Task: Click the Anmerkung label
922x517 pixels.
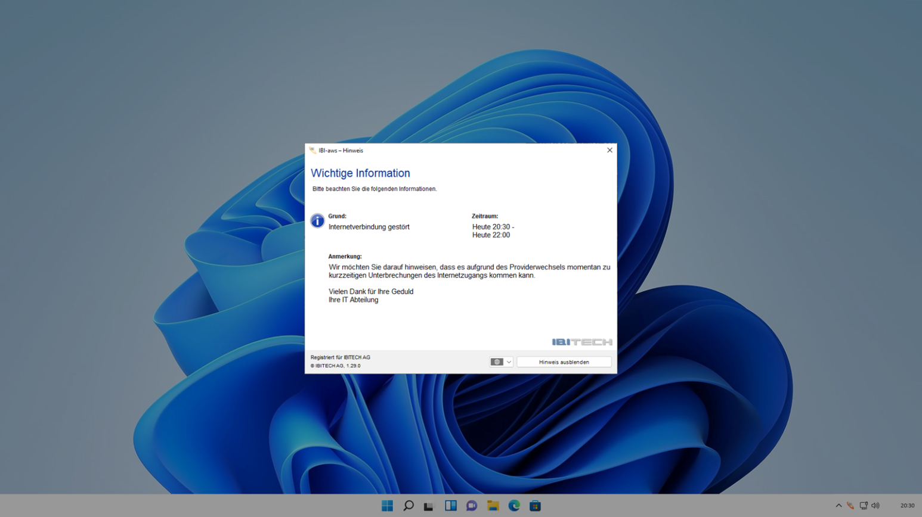Action: click(345, 256)
